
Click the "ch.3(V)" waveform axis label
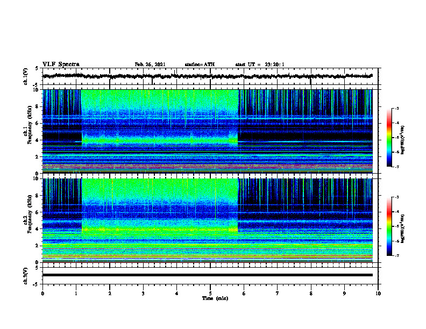(x=26, y=276)
